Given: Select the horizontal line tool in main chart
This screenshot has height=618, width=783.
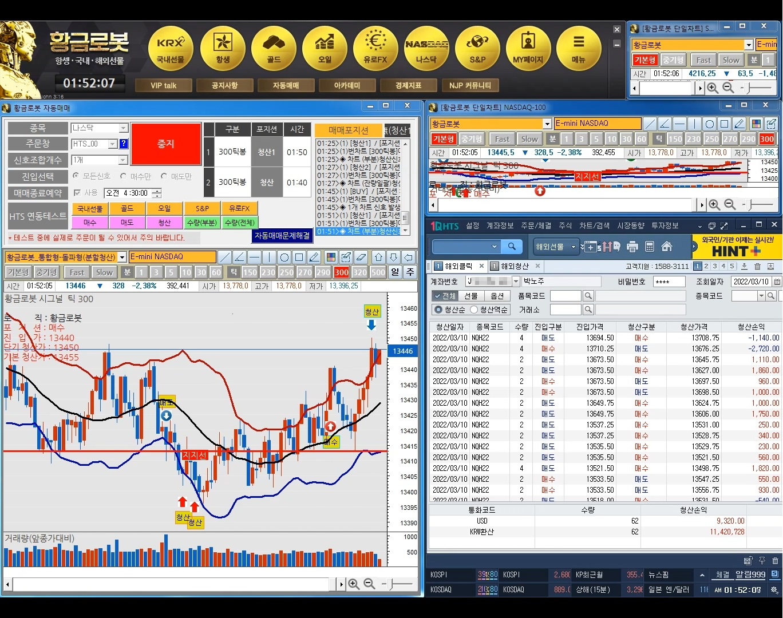Looking at the screenshot, I should tap(255, 257).
